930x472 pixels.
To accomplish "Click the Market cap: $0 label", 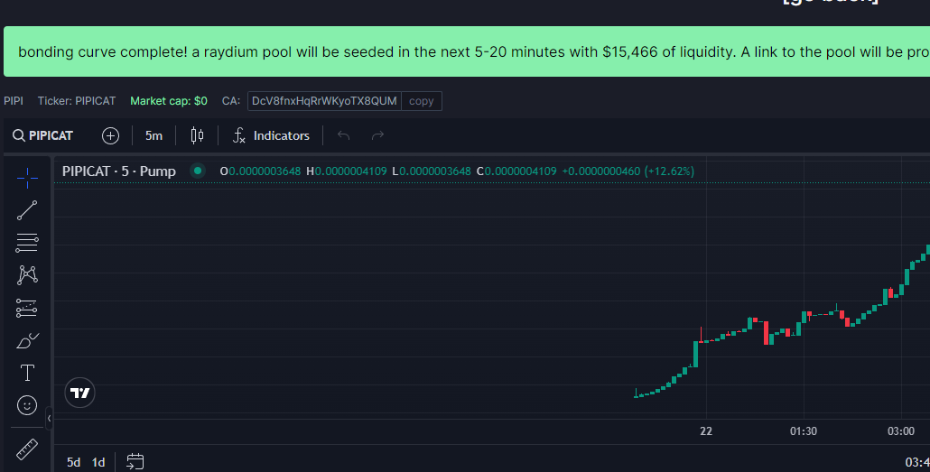I will (x=169, y=101).
